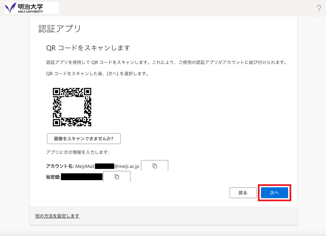Go back with the 戻る button

tap(243, 193)
